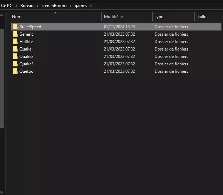Image resolution: width=223 pixels, height=195 pixels.
Task: Select the Generic folder icon
Action: (x=15, y=34)
